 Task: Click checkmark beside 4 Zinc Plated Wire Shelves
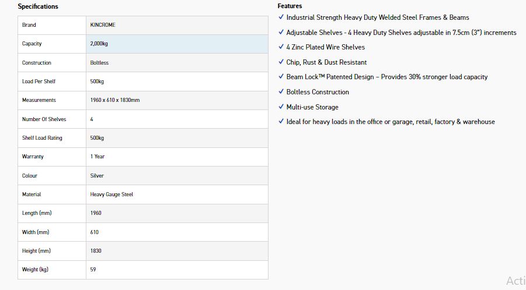coord(281,47)
